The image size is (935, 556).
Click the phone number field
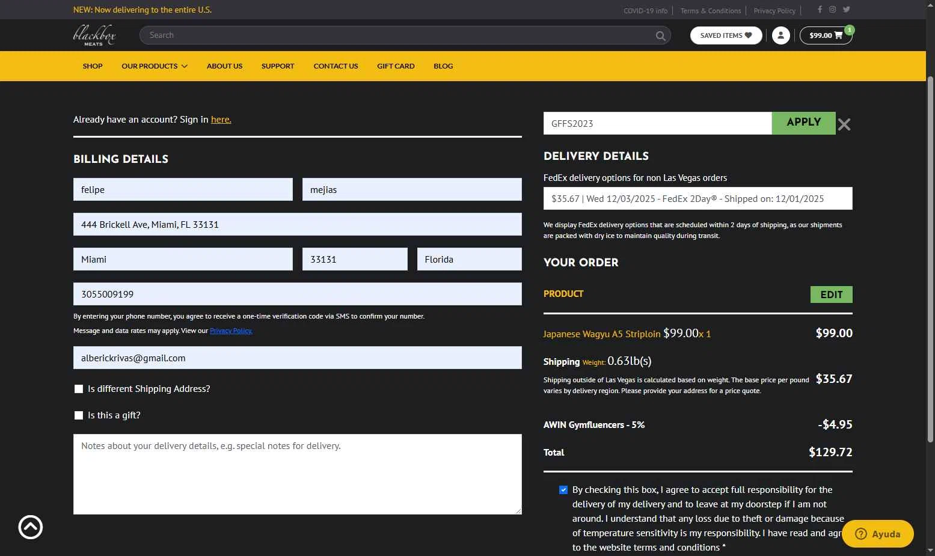tap(298, 294)
